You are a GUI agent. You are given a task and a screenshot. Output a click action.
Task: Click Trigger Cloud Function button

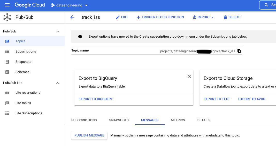point(160,17)
